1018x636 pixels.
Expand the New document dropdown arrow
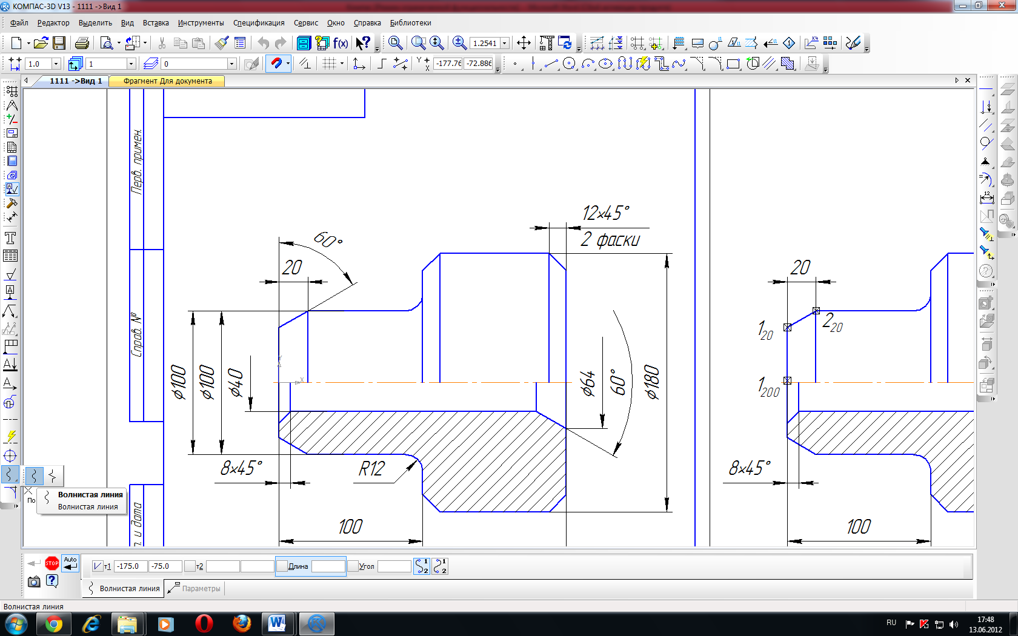coord(28,44)
